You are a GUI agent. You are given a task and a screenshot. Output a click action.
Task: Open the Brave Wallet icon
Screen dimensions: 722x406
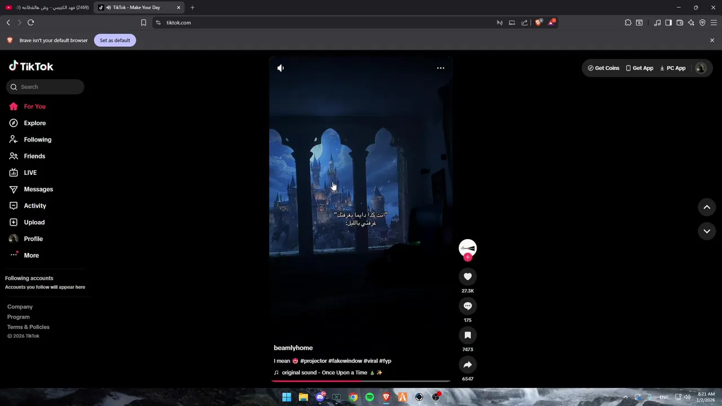coord(680,23)
